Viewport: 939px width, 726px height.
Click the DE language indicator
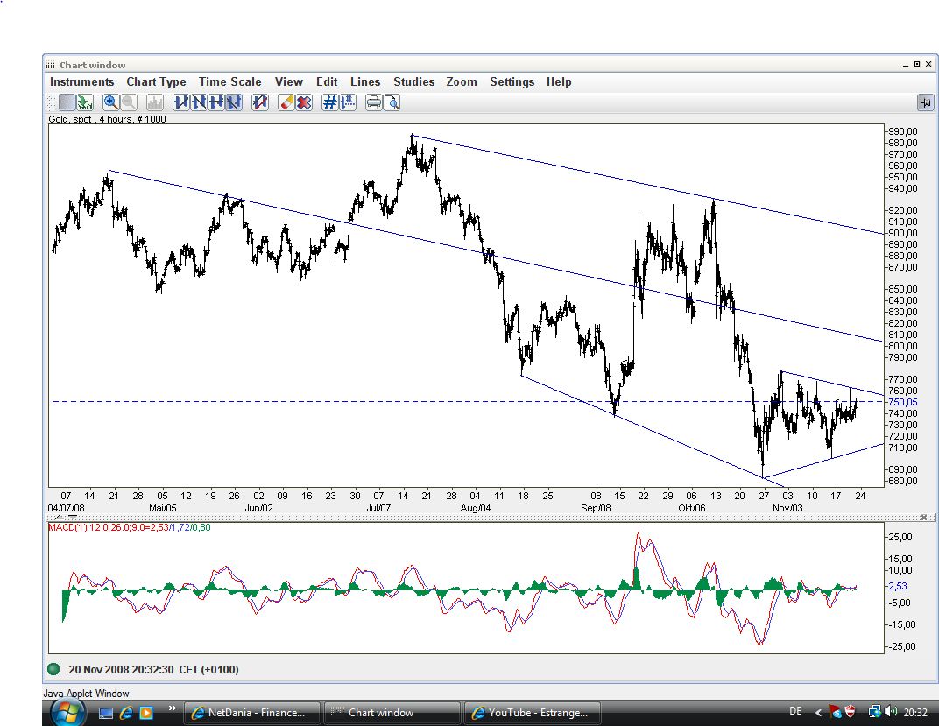tap(795, 712)
